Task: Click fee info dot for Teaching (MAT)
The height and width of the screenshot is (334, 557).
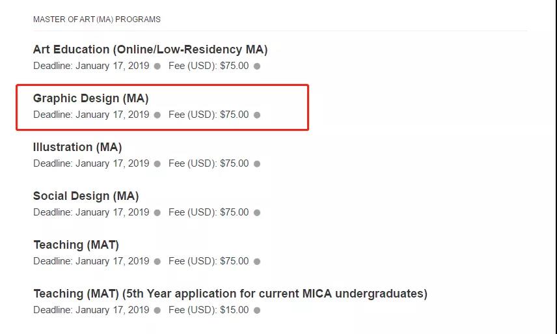Action: point(257,262)
